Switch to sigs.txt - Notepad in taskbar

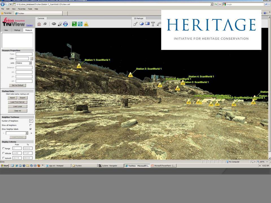(x=58, y=166)
